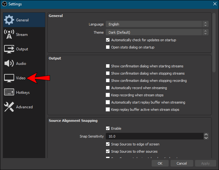Click the Snap Sensitivity value field
The width and height of the screenshot is (219, 170).
154,136
